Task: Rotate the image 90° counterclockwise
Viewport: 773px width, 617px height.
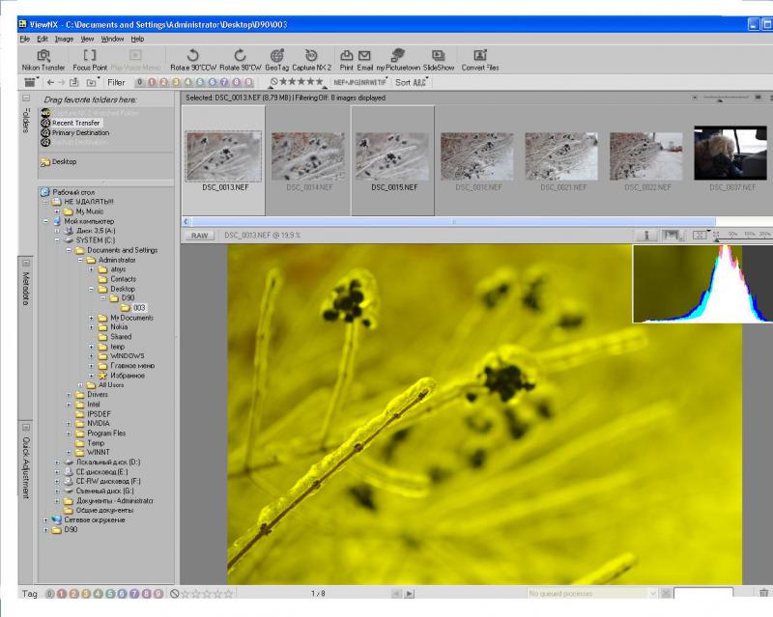Action: [x=193, y=60]
